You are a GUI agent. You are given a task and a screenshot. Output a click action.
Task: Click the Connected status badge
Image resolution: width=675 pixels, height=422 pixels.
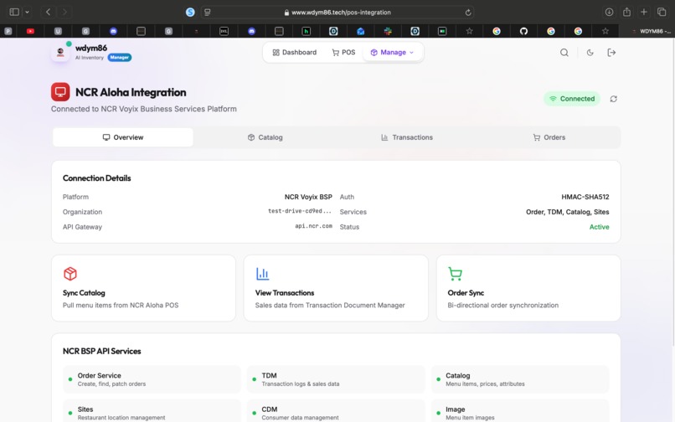(572, 99)
